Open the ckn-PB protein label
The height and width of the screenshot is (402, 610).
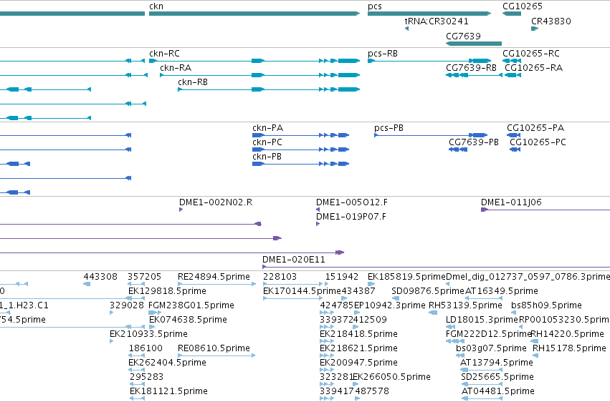pyautogui.click(x=267, y=157)
